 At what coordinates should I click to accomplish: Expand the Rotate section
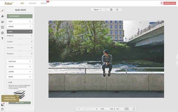point(20,26)
